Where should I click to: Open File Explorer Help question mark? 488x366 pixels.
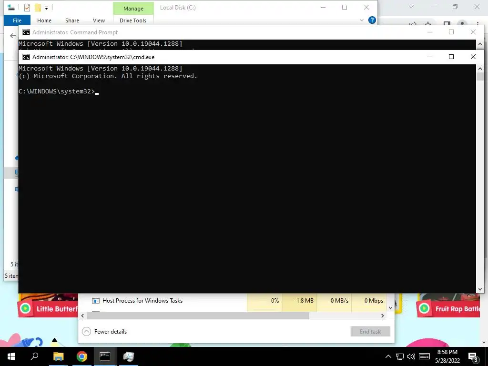372,20
